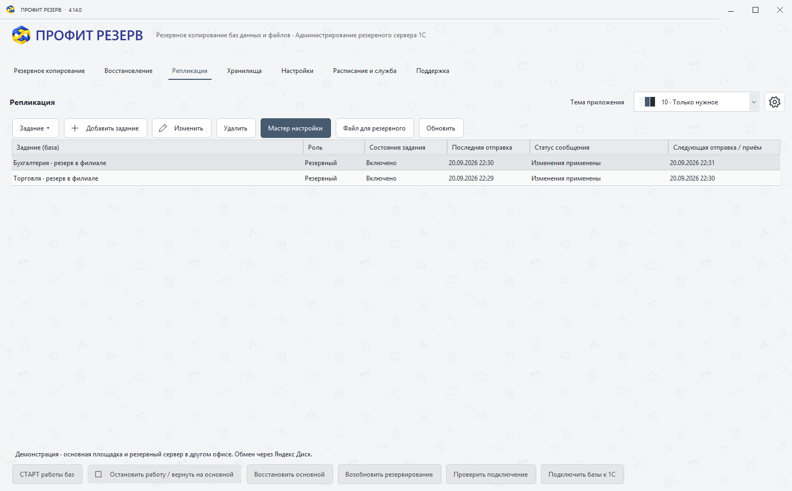Close the ПРОФИТ РЕЗЕРВ window
792x491 pixels.
coord(780,10)
